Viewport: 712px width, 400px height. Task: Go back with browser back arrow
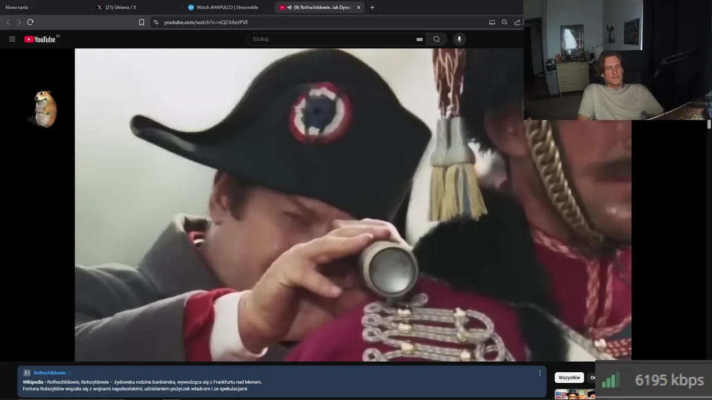click(x=8, y=22)
